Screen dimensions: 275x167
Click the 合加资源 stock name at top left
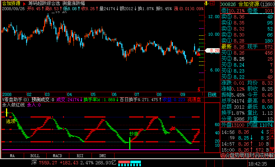tap(11, 3)
